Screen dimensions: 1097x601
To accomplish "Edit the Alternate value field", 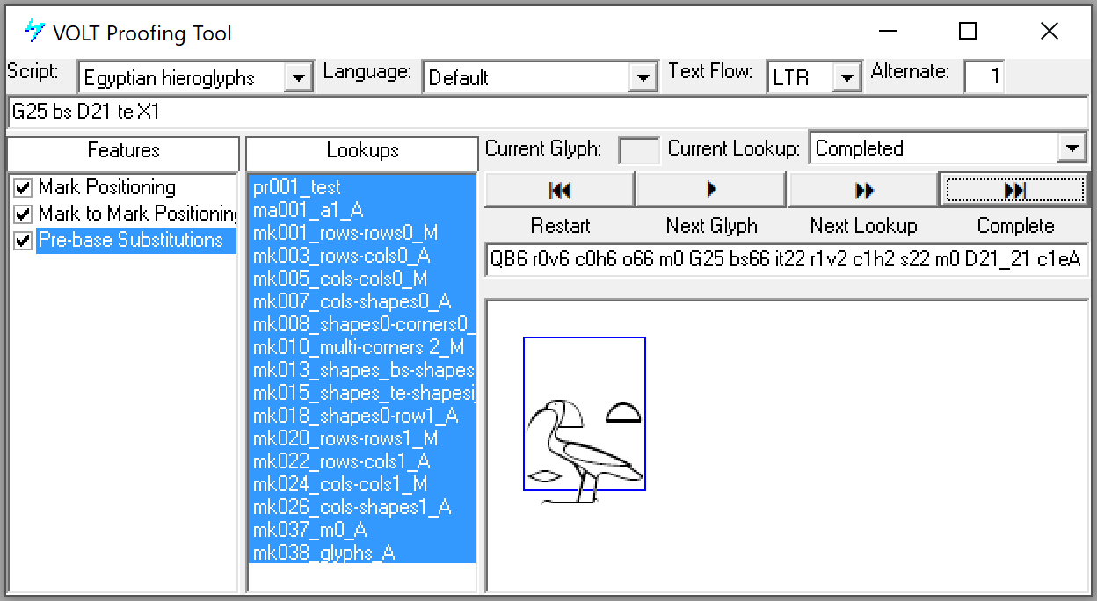I will (x=984, y=76).
